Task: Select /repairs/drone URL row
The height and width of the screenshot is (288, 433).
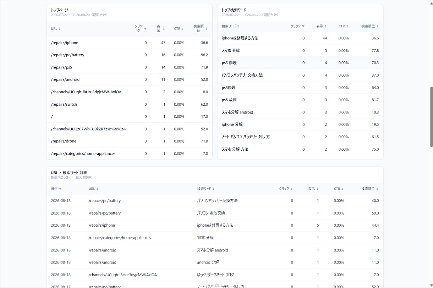Action: point(129,141)
